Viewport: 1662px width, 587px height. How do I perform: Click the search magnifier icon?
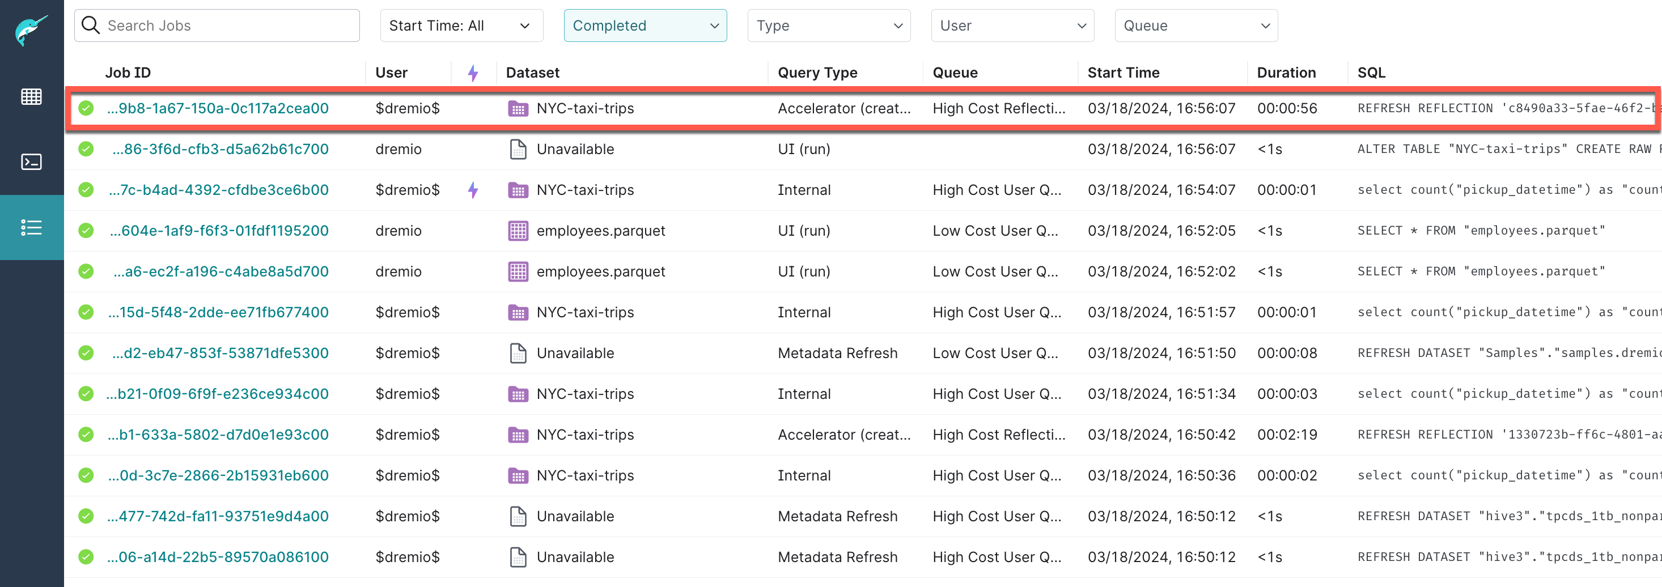(x=90, y=25)
